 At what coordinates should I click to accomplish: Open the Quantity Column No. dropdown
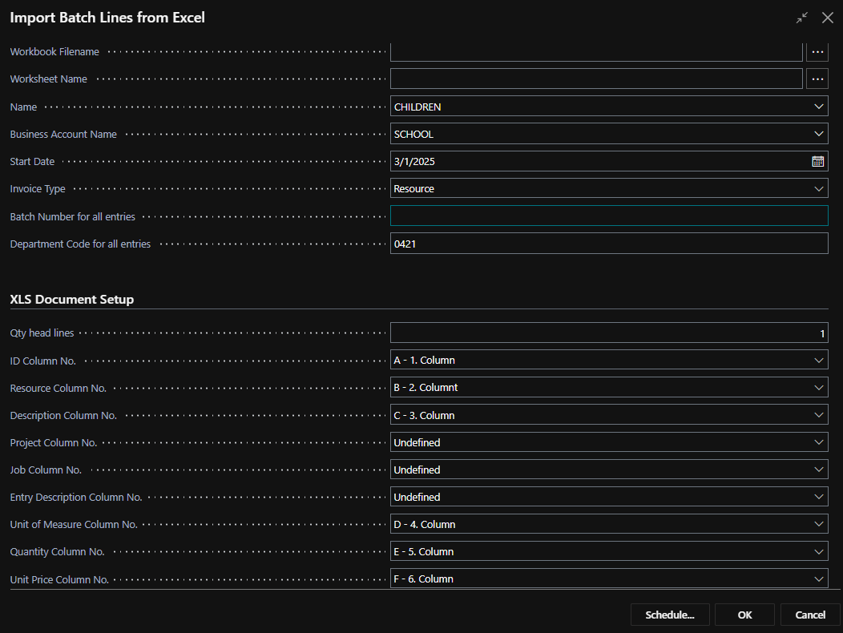[x=818, y=551]
